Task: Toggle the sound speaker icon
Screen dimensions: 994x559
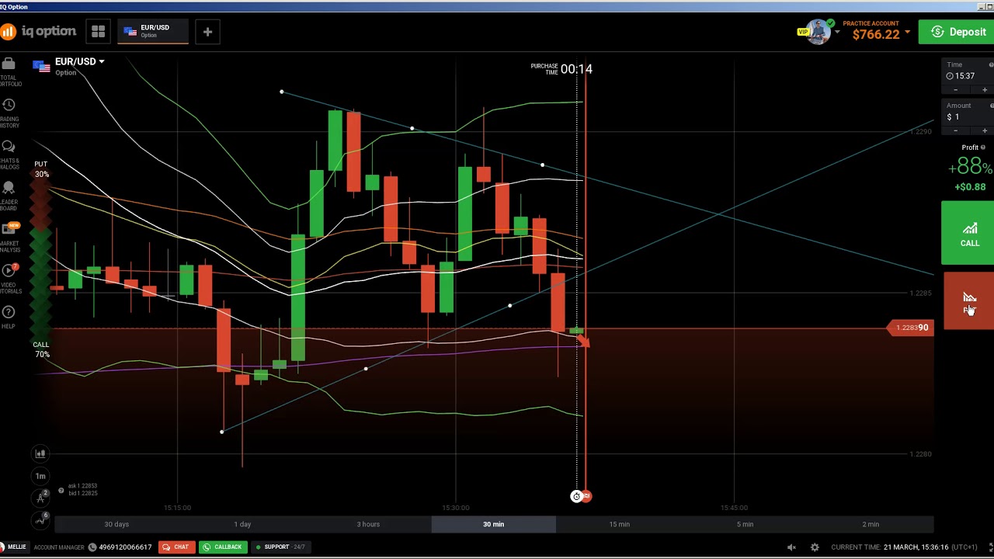Action: 791,547
